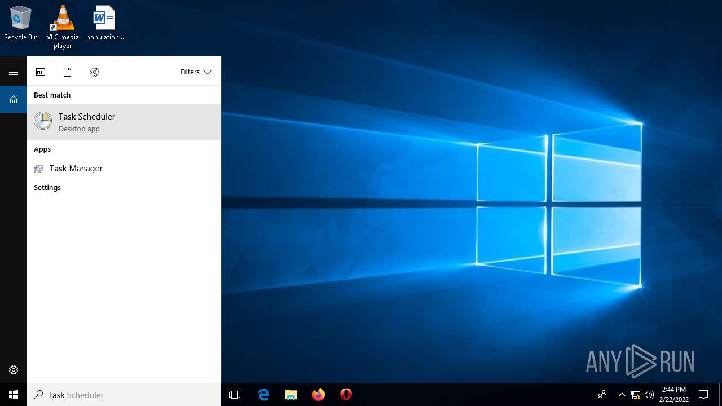This screenshot has height=406, width=722.
Task: Open Task View from the taskbar
Action: tap(235, 395)
